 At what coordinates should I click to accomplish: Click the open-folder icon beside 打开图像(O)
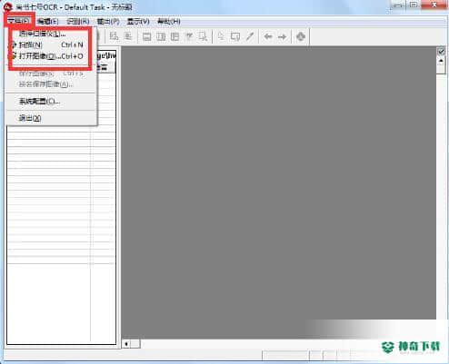point(13,56)
